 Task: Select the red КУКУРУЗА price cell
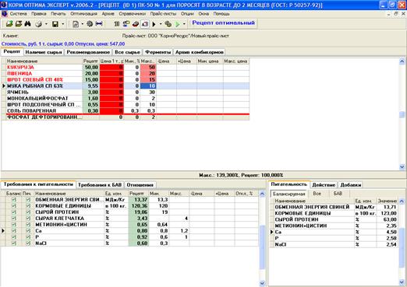click(x=111, y=67)
